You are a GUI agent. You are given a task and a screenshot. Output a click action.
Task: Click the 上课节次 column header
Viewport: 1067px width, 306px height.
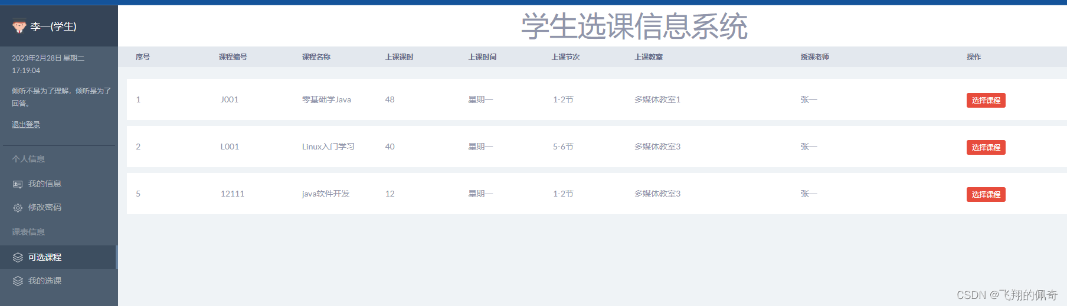566,57
